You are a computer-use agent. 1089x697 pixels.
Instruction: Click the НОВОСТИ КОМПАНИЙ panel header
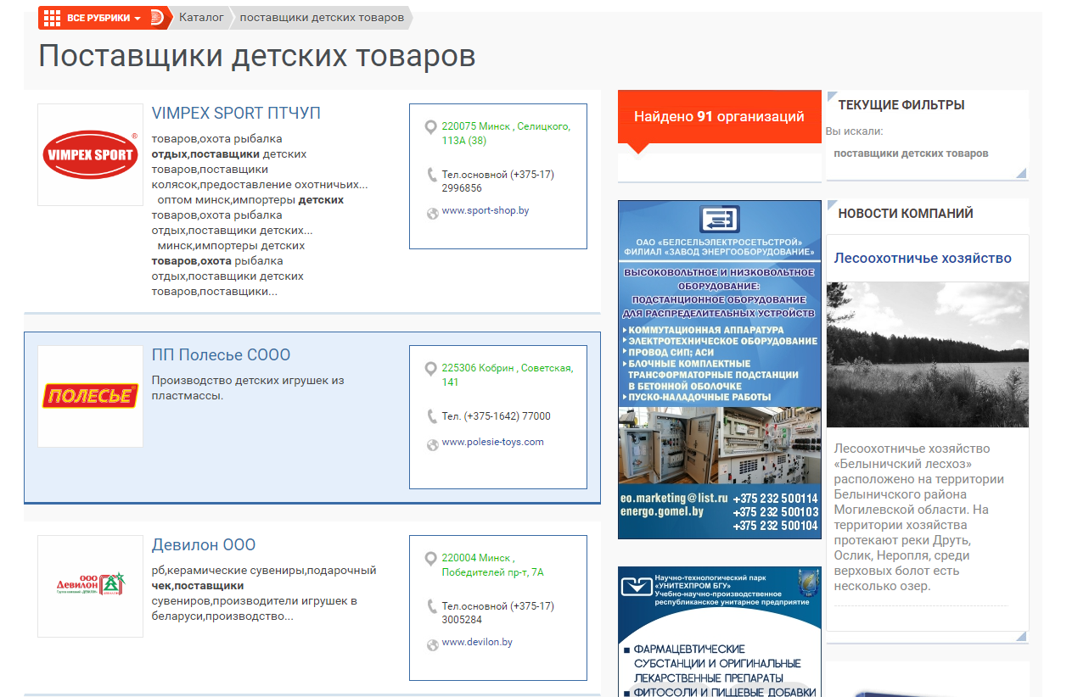(906, 214)
